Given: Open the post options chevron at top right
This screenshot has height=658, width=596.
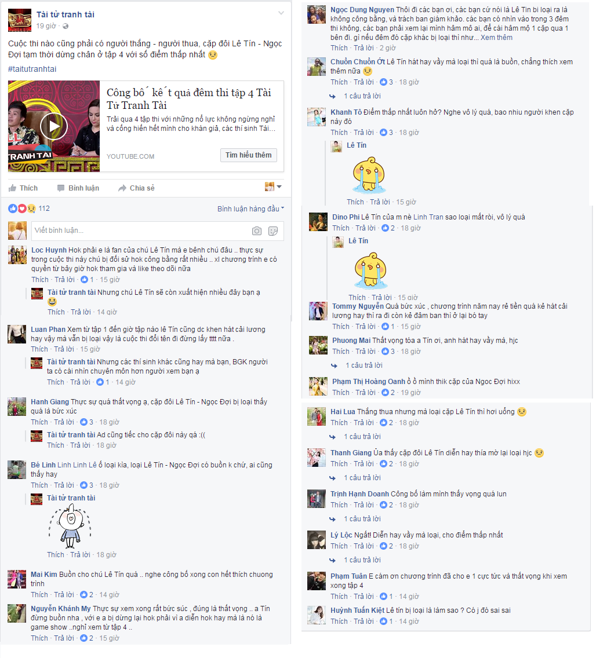Looking at the screenshot, I should pos(281,13).
